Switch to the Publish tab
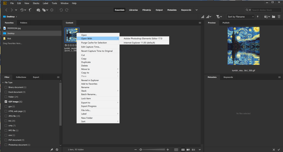 226,23
